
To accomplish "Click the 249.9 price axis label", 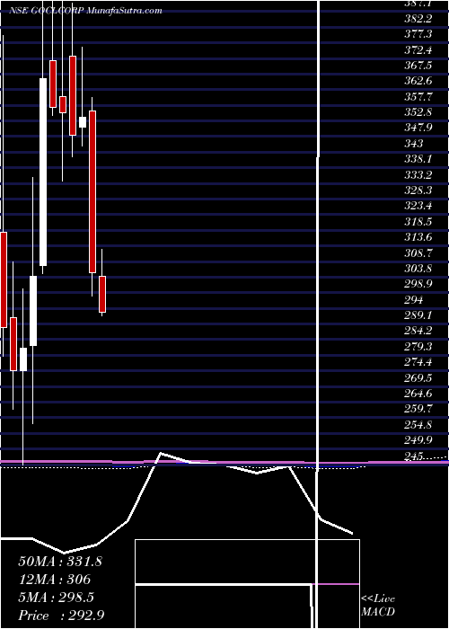I will point(418,440).
